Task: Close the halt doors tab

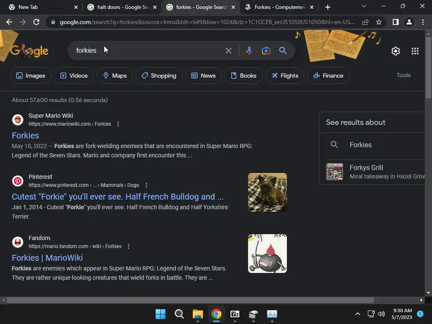Action: click(x=155, y=7)
